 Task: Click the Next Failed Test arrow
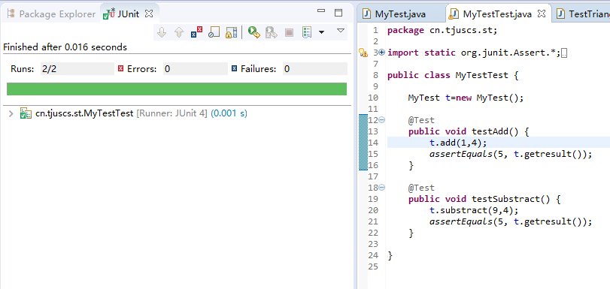[x=162, y=32]
